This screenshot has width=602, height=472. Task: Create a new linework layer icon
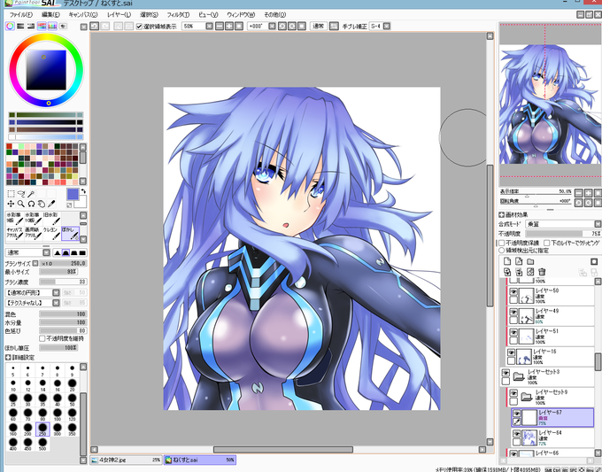point(519,261)
